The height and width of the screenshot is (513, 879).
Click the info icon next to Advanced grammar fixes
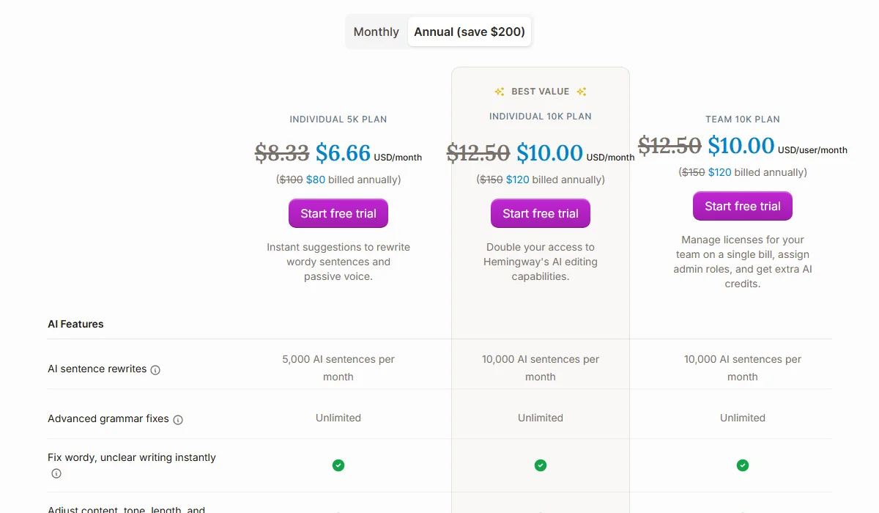[178, 419]
